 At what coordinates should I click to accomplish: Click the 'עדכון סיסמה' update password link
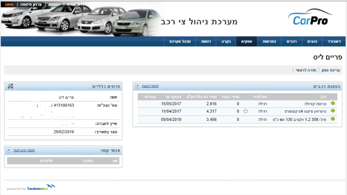(x=31, y=4)
